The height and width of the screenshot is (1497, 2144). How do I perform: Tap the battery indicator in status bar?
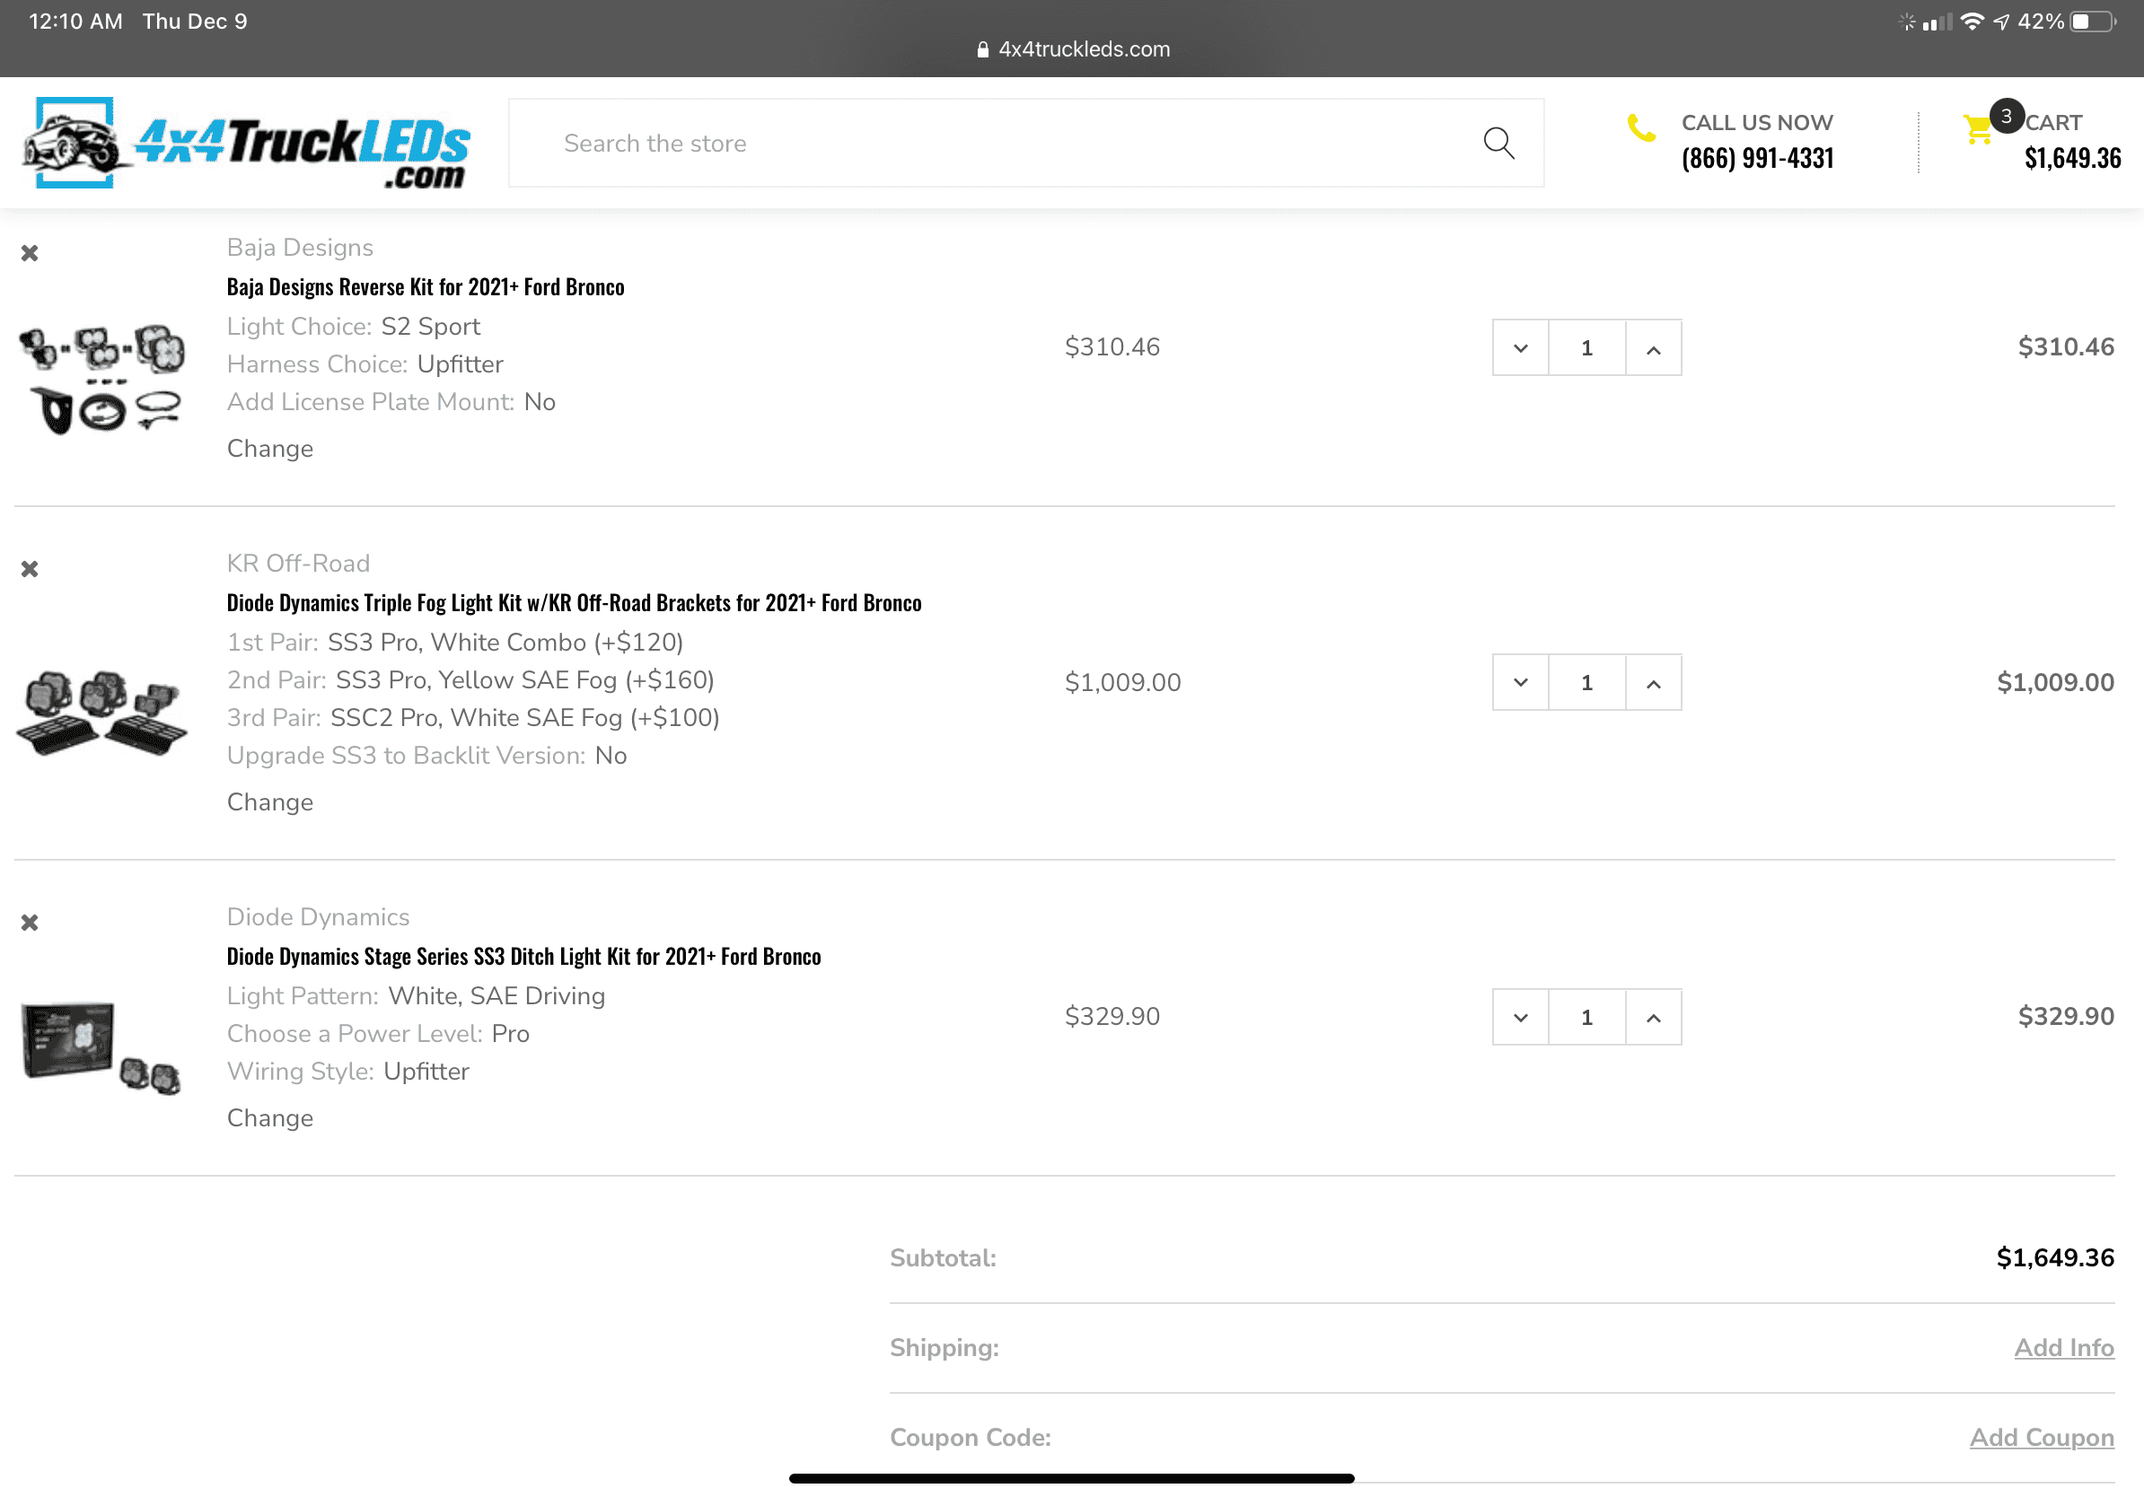tap(2093, 22)
